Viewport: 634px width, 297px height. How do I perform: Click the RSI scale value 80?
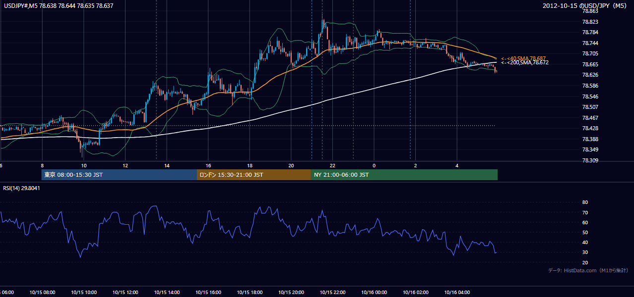585,202
